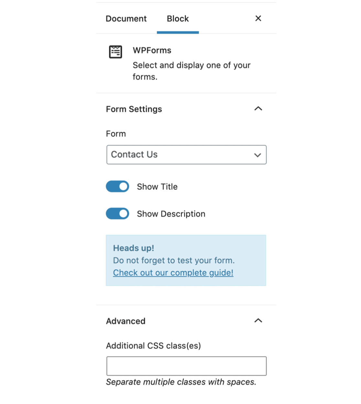This screenshot has height=404, width=361.
Task: Disable the Show Title toggle
Action: (117, 187)
